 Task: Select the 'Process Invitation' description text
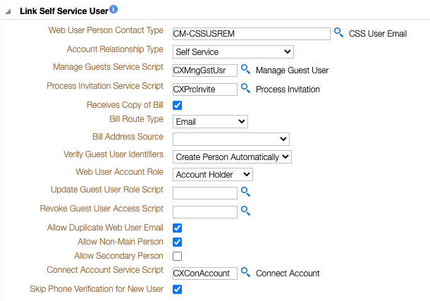pos(288,90)
